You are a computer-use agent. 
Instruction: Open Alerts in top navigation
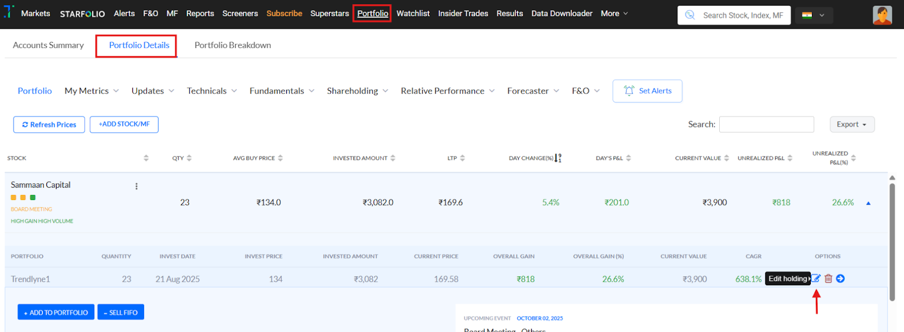[124, 14]
